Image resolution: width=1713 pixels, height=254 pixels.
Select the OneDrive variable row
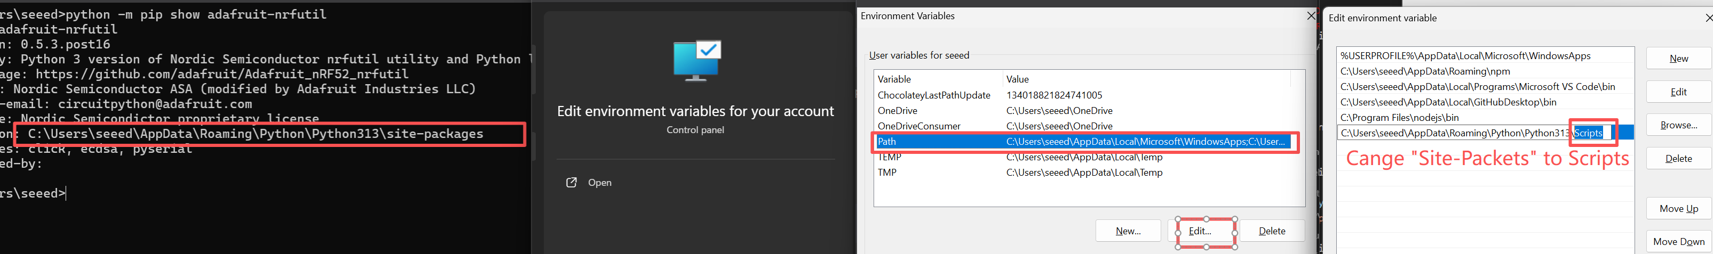[x=1084, y=111]
